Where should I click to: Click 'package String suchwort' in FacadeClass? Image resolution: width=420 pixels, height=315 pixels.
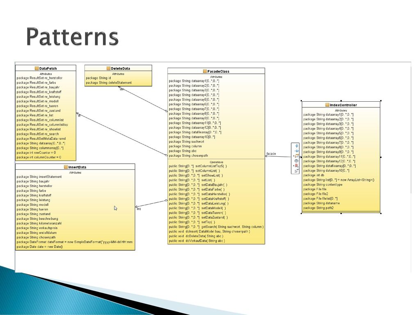coord(187,142)
